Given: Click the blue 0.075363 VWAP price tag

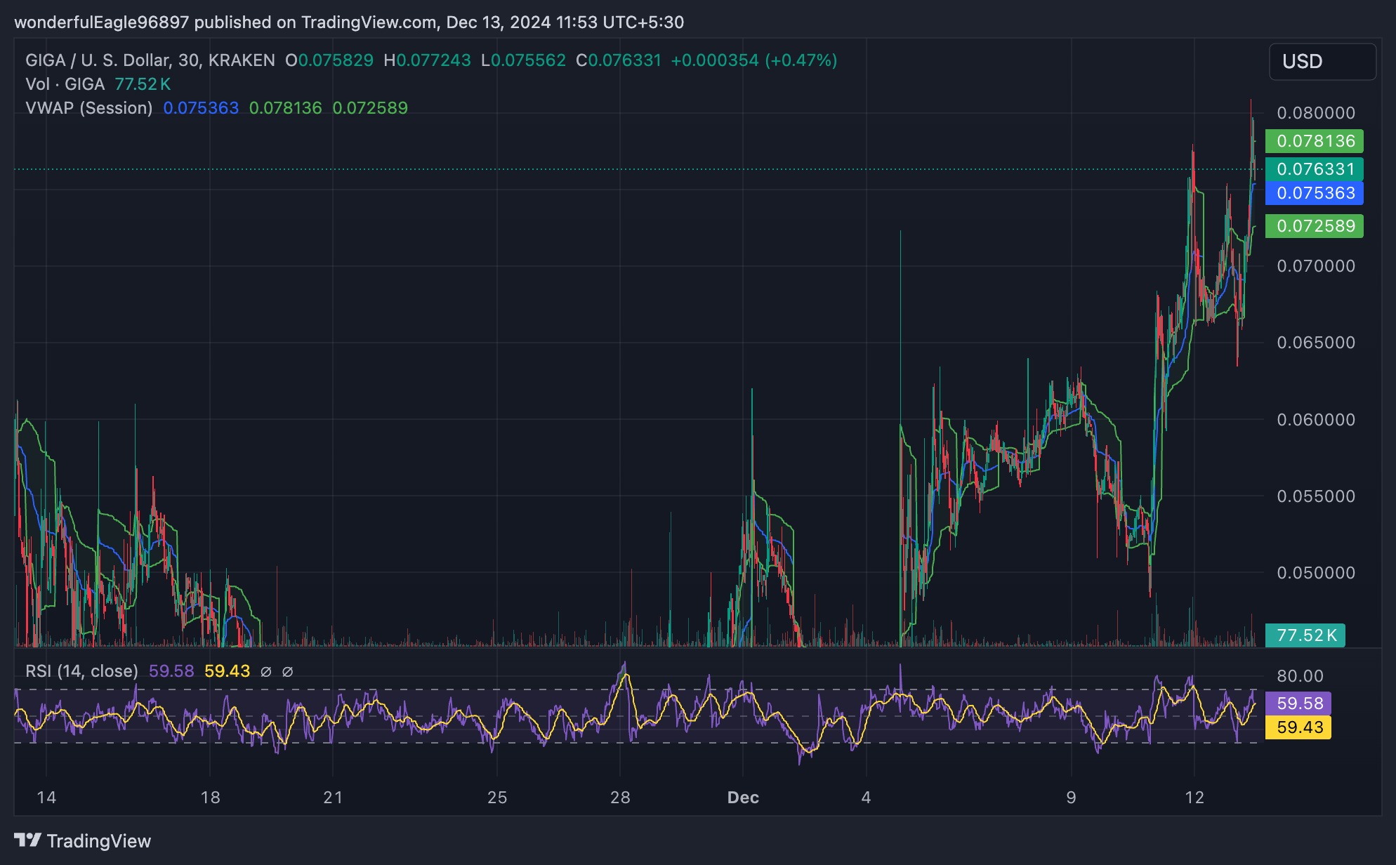Looking at the screenshot, I should point(1314,193).
